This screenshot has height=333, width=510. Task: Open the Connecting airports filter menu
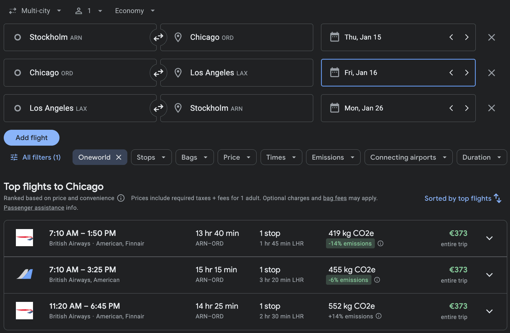pyautogui.click(x=408, y=157)
